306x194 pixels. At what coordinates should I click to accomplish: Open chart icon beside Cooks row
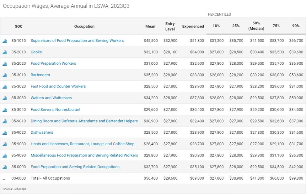(5, 52)
